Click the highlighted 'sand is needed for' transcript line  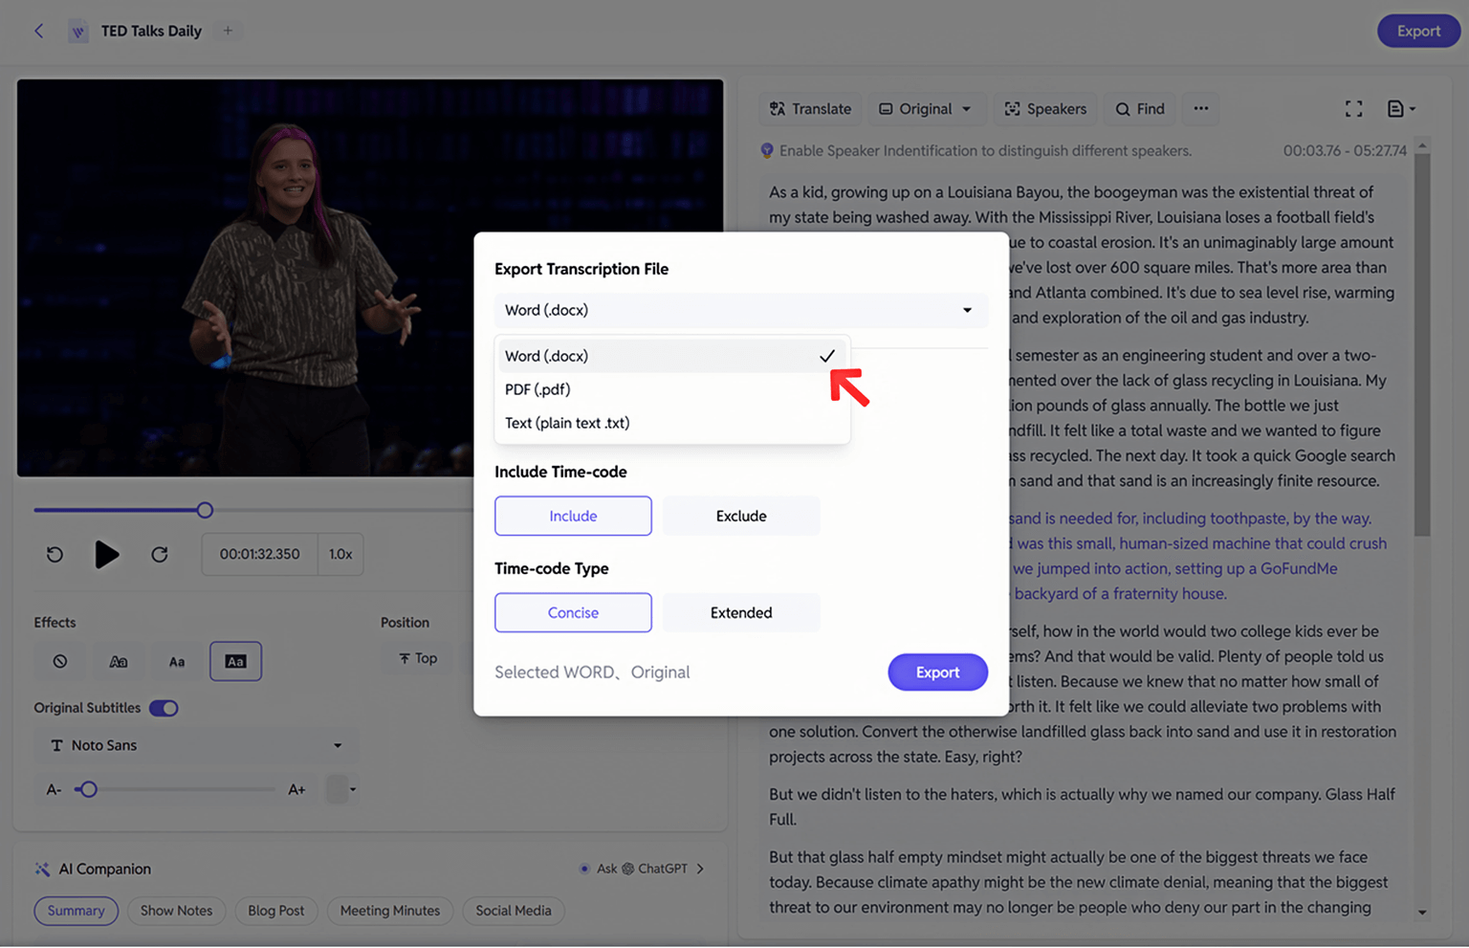[1190, 518]
